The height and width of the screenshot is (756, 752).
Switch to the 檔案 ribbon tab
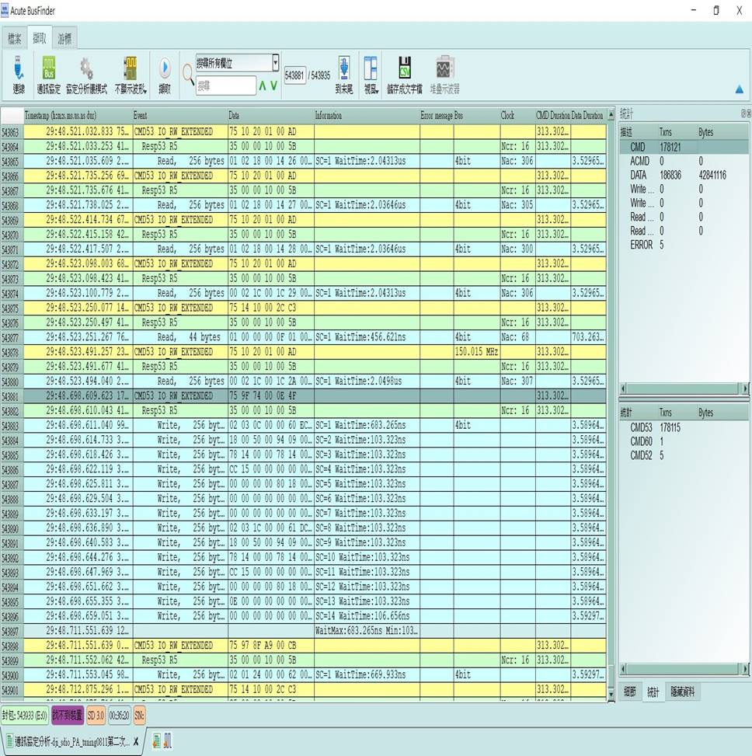(15, 38)
